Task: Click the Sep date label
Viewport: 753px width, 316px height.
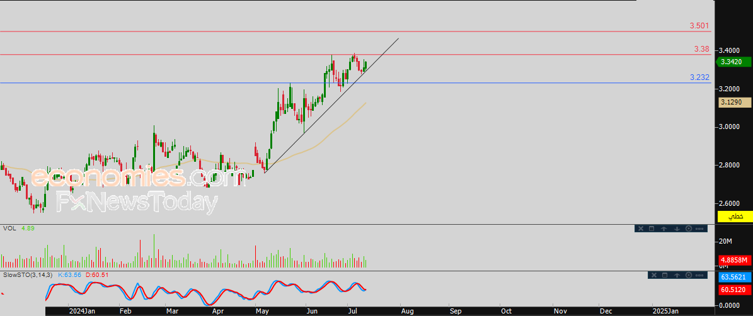Action: [x=455, y=311]
